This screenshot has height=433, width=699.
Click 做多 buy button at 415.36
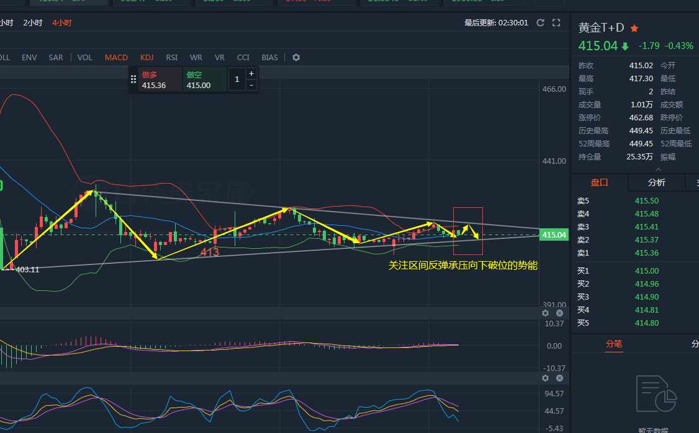(x=160, y=79)
